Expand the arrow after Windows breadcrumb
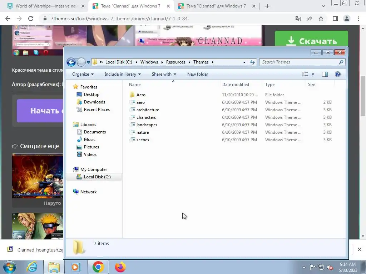 click(162, 62)
